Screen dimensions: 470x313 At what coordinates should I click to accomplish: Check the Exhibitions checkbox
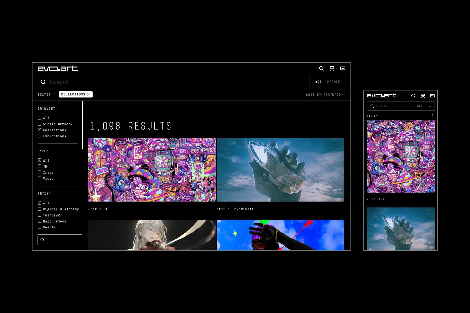[x=39, y=136]
